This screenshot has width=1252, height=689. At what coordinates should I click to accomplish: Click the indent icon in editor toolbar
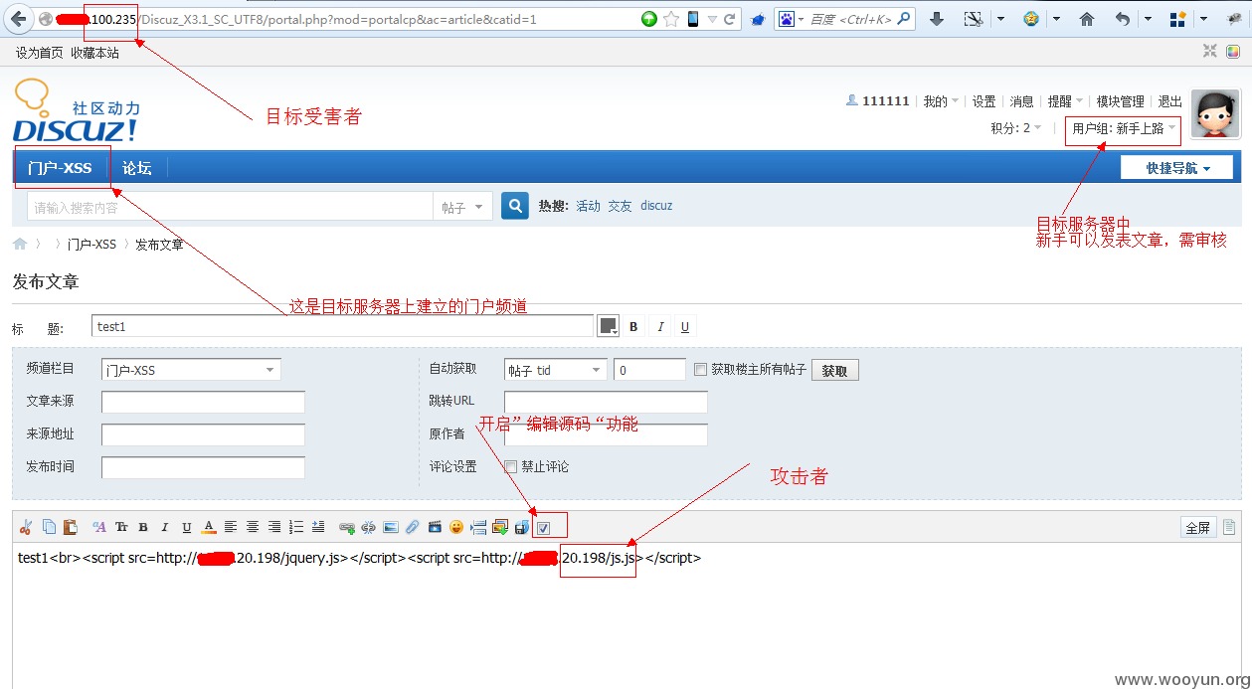pyautogui.click(x=318, y=527)
